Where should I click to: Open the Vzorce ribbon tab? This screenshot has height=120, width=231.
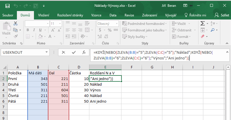pyautogui.click(x=96, y=15)
